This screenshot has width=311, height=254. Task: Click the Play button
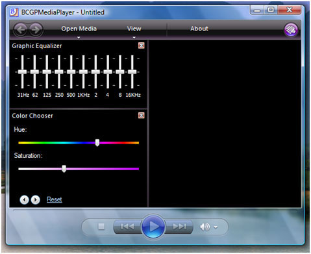pyautogui.click(x=153, y=227)
